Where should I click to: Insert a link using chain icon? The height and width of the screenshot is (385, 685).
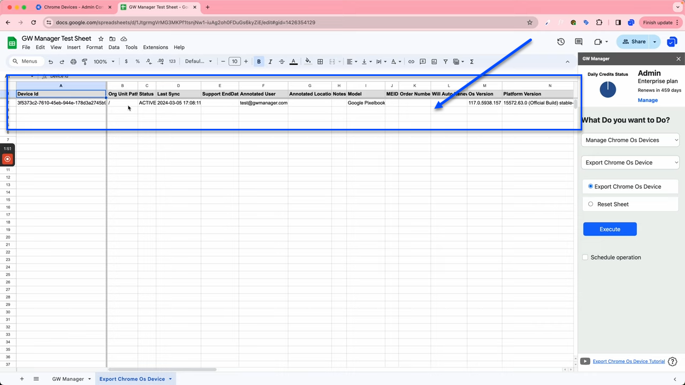tap(411, 61)
